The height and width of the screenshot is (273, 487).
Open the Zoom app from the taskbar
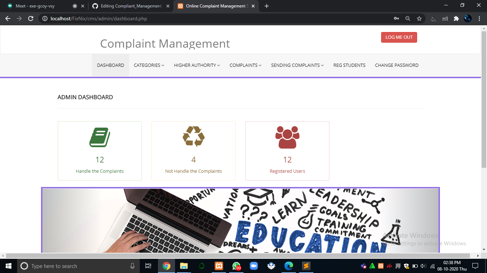pos(253,266)
